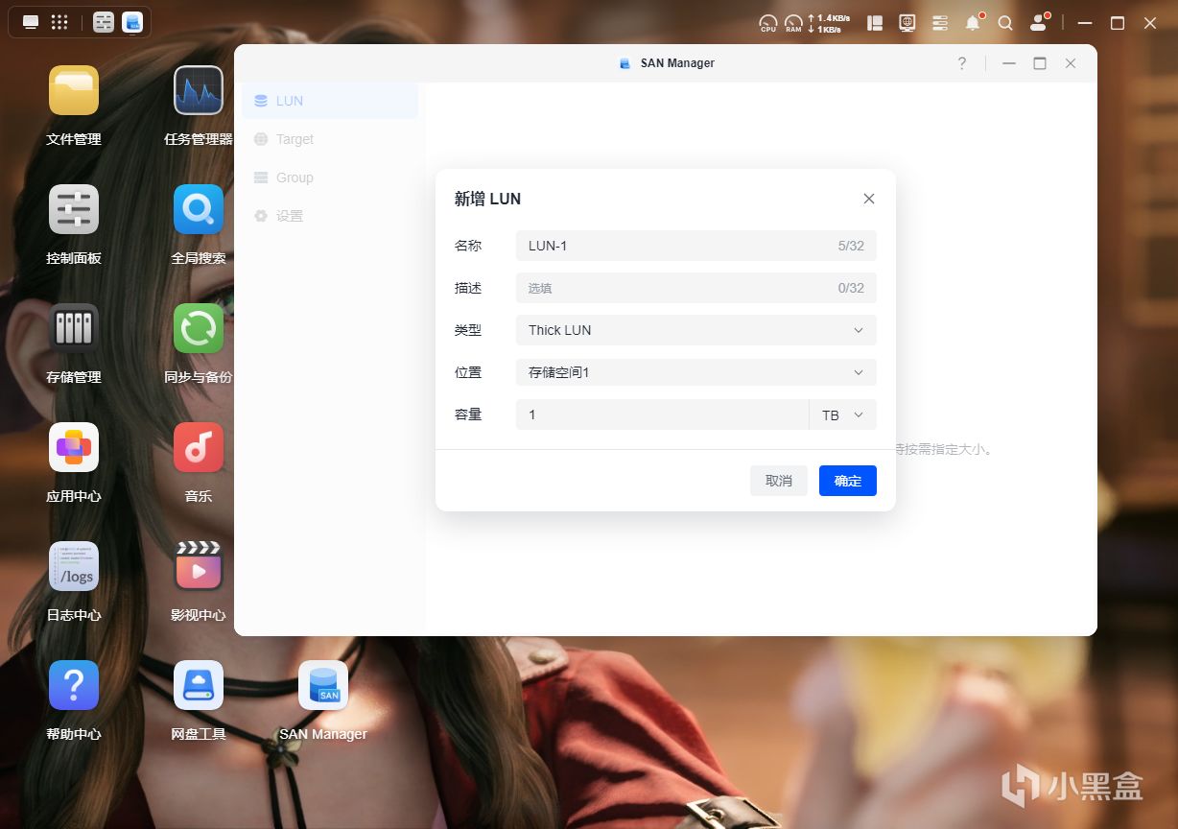Viewport: 1178px width, 829px height.
Task: Check the CPU usage gauge
Action: pyautogui.click(x=768, y=23)
